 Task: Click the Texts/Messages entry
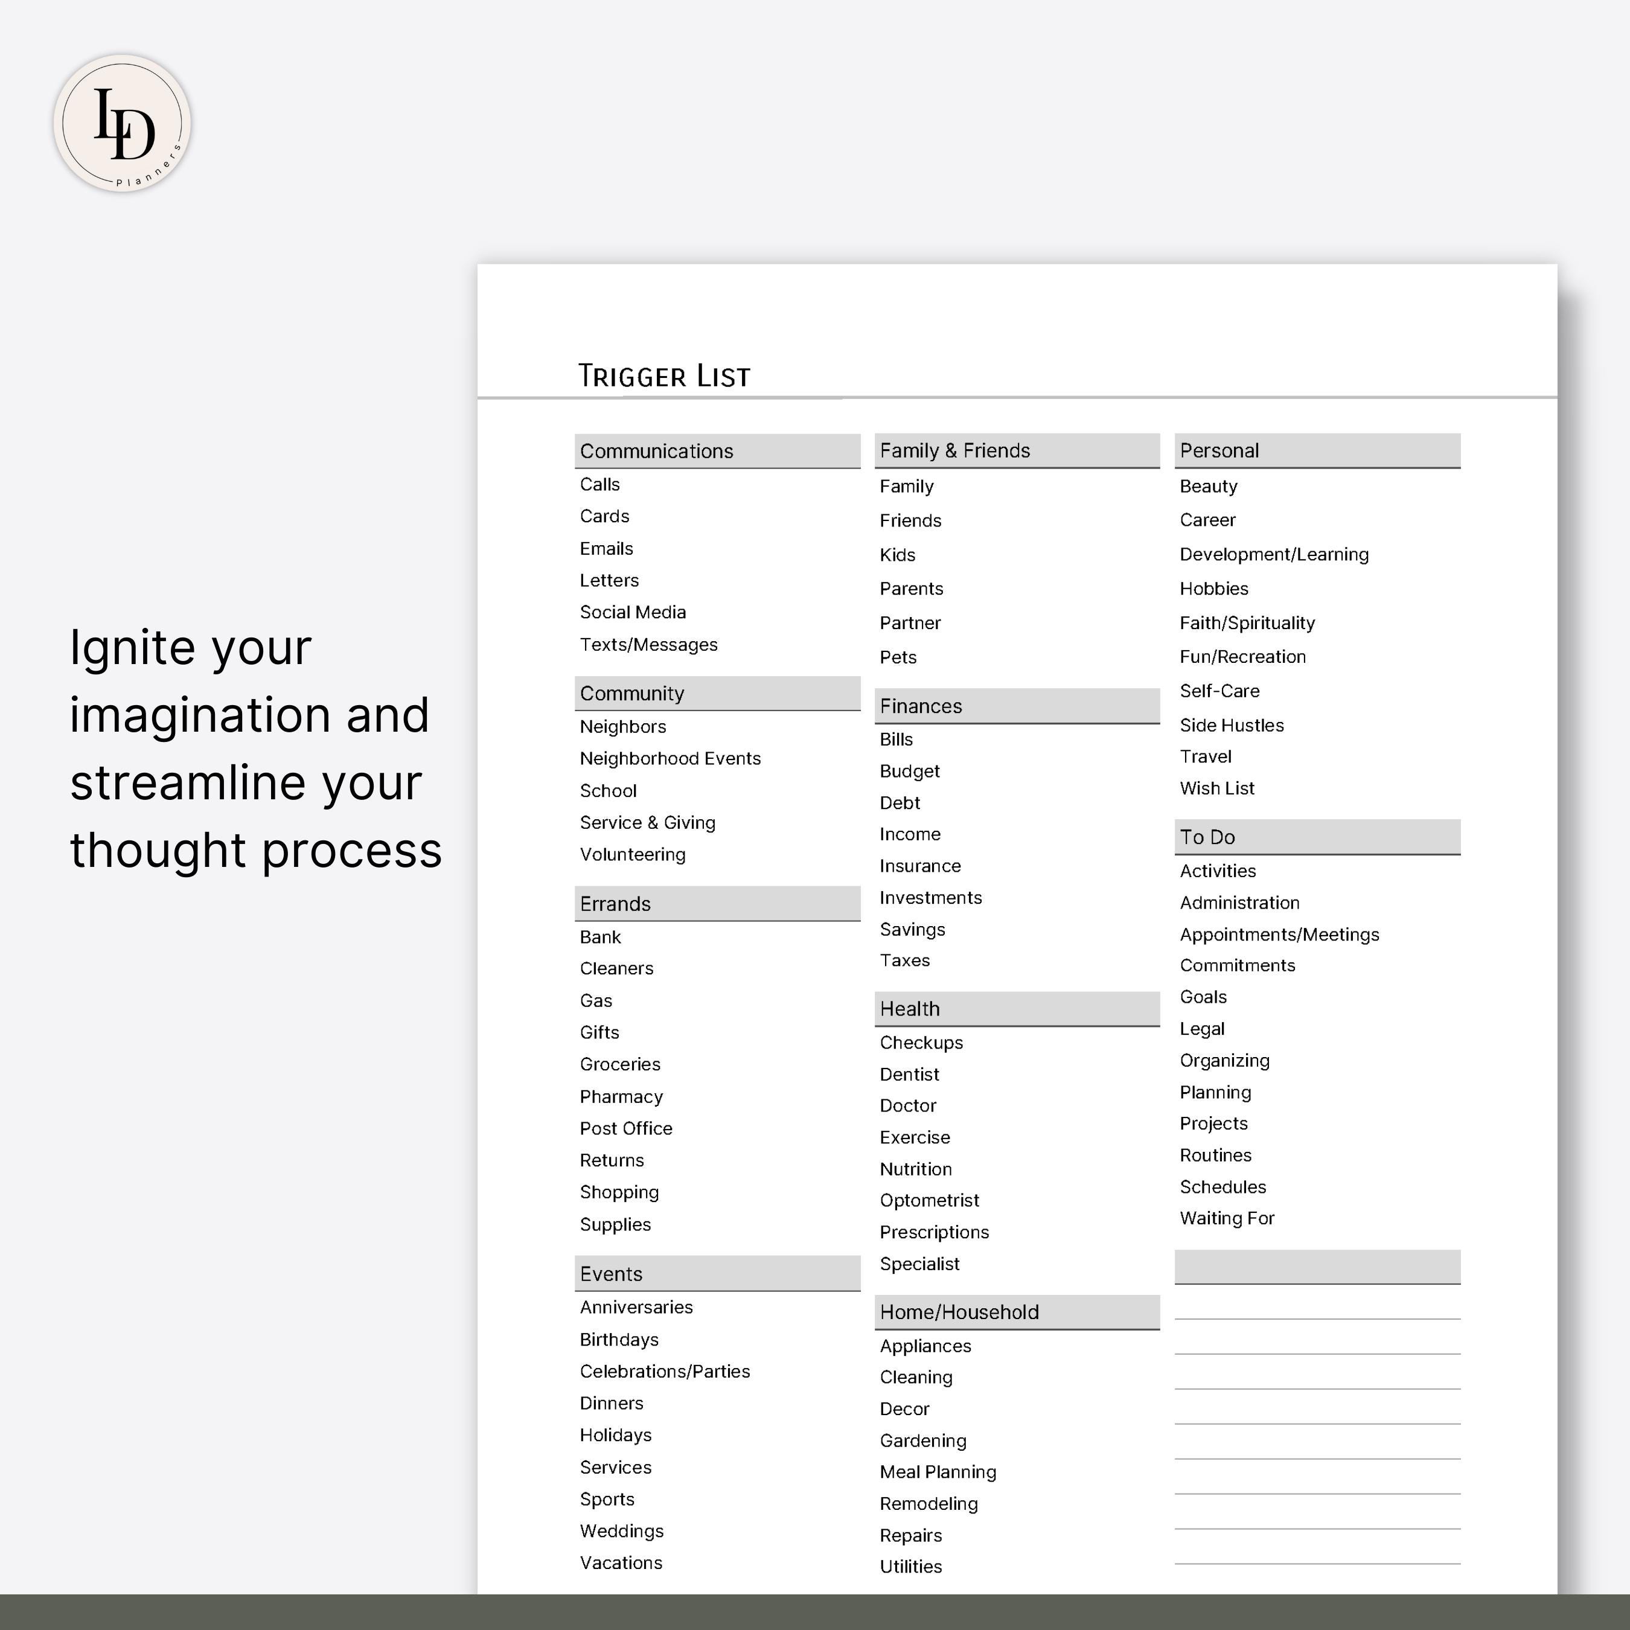click(649, 644)
